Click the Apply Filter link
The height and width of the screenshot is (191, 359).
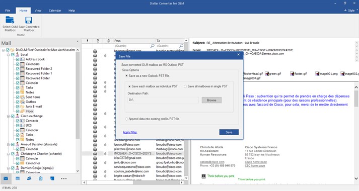130,132
